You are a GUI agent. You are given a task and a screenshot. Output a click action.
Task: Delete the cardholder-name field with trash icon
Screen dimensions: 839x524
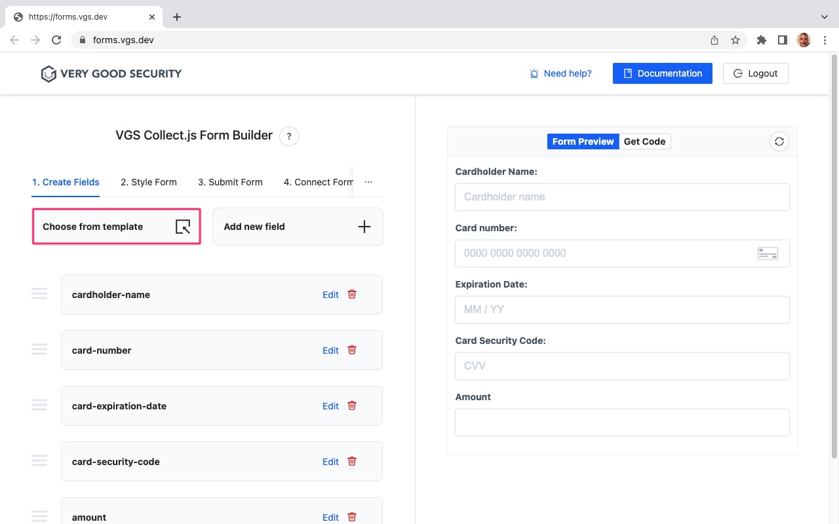click(x=352, y=294)
